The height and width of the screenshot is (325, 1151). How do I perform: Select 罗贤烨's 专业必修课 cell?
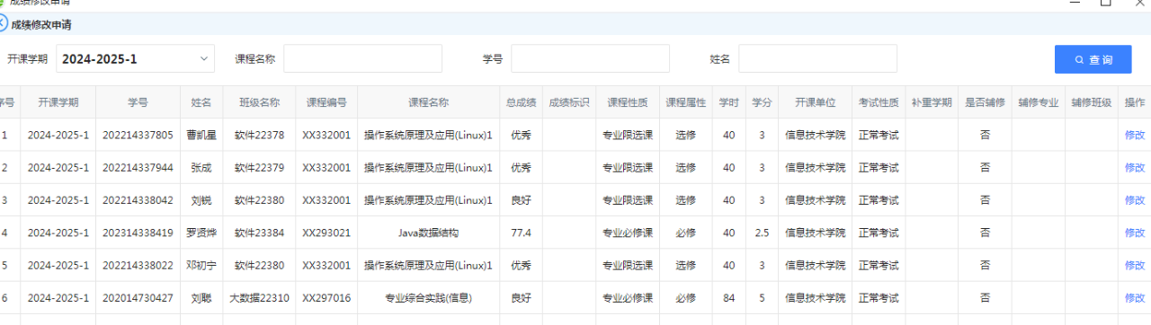628,233
